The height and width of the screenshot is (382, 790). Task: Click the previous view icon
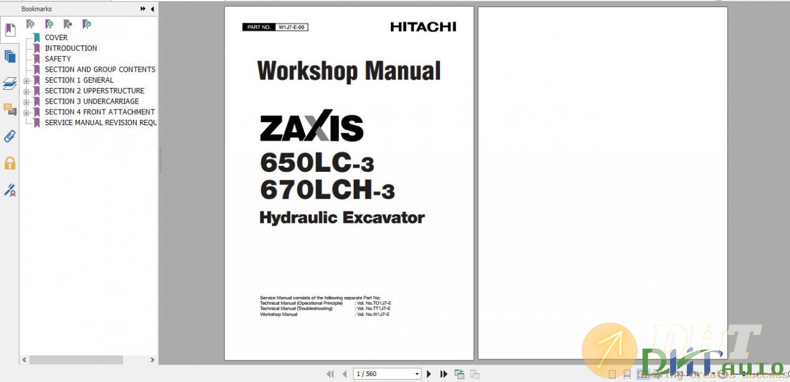(460, 374)
